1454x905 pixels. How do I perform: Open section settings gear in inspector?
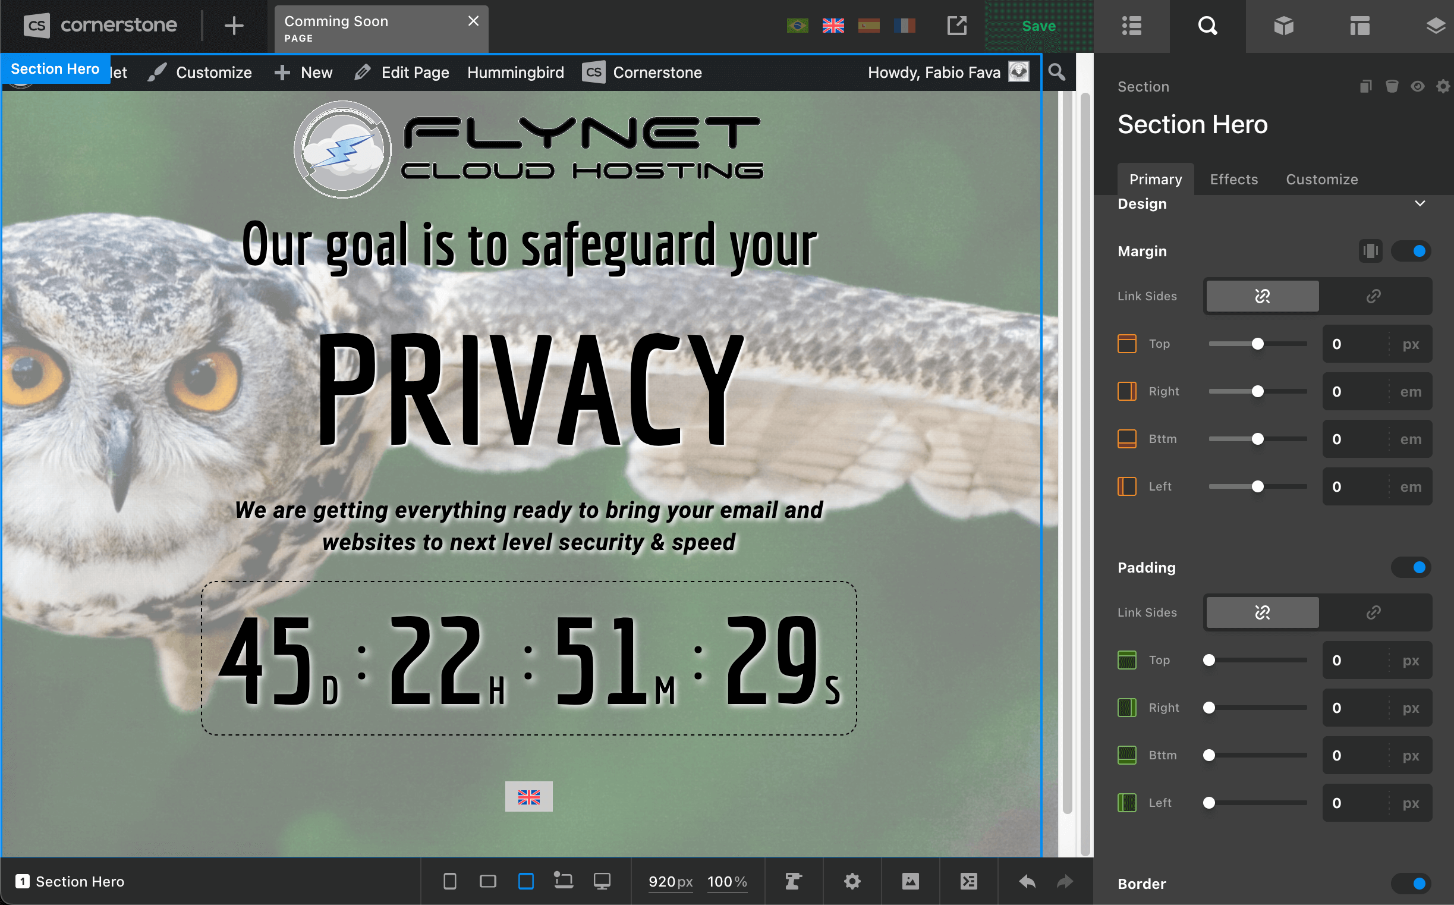pos(1443,86)
